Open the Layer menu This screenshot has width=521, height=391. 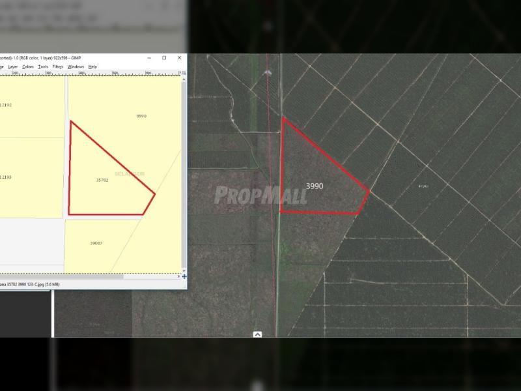(13, 66)
